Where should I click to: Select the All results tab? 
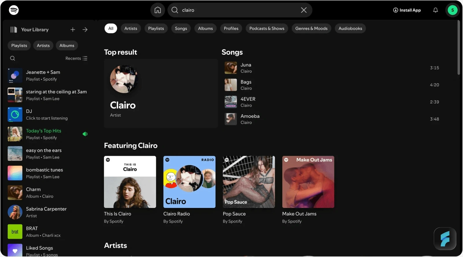[x=111, y=28]
